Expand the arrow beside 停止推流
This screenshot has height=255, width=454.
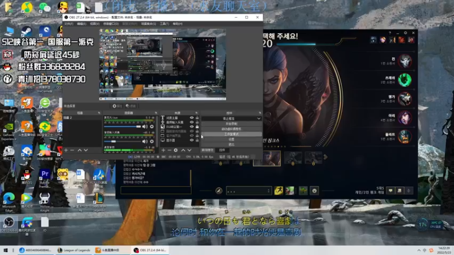pos(259,118)
